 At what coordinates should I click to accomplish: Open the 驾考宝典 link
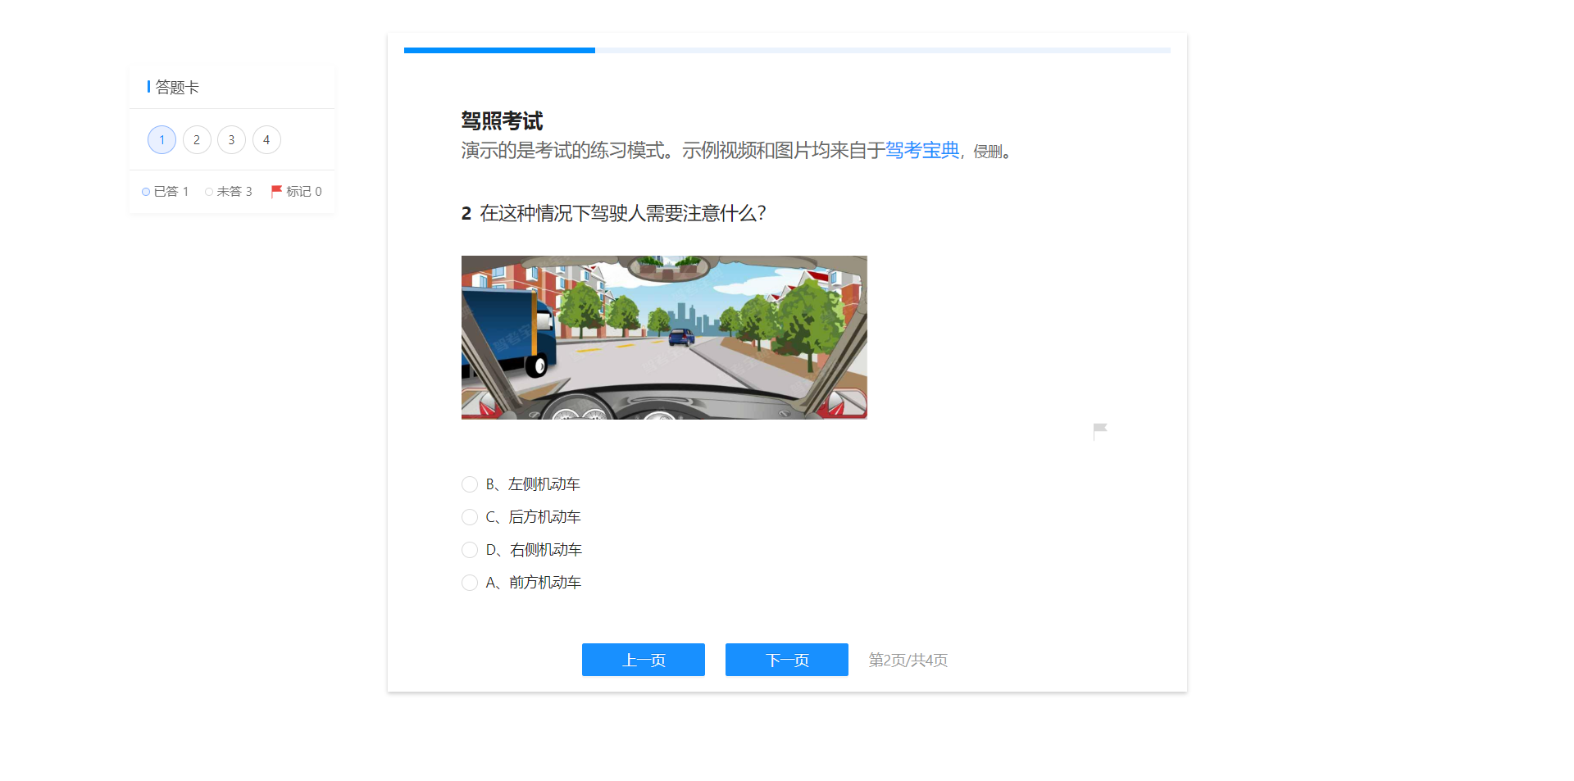pos(922,151)
